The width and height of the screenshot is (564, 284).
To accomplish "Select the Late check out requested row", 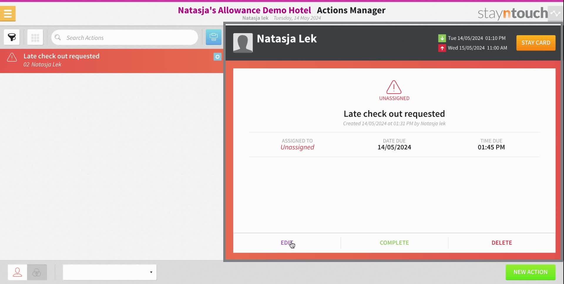I will 112,61.
